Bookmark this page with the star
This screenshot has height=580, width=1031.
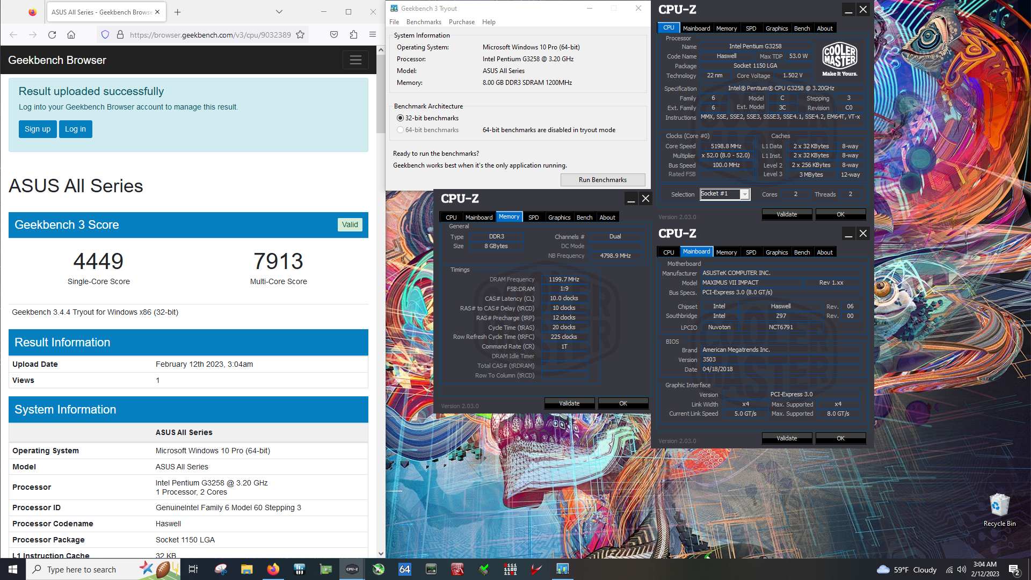(x=300, y=35)
